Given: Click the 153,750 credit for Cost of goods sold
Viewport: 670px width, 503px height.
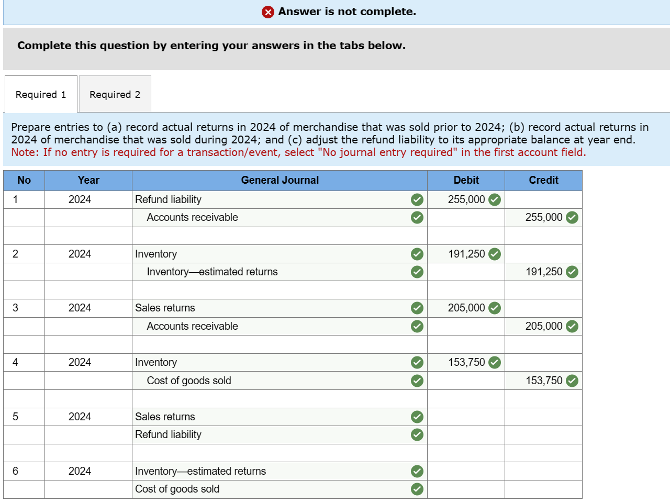Looking at the screenshot, I should click(544, 381).
